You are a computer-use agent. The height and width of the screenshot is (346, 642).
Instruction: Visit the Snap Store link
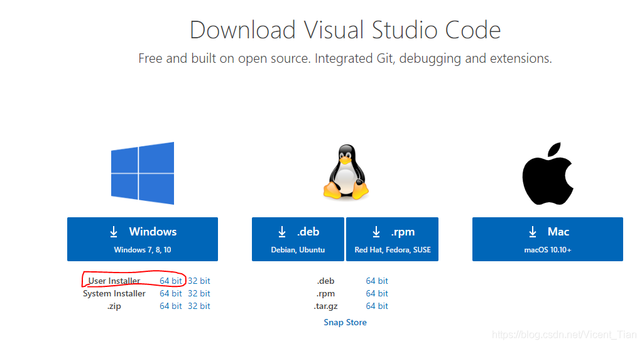click(345, 323)
